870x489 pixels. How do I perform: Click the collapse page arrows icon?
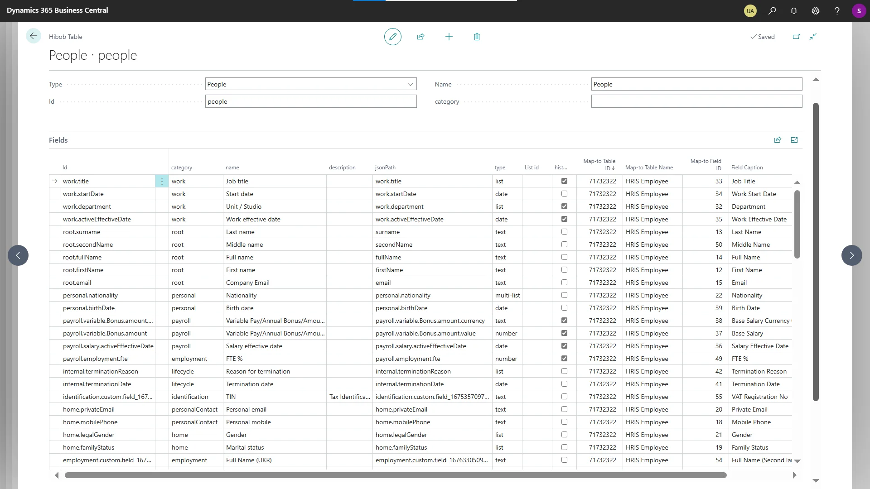click(813, 37)
